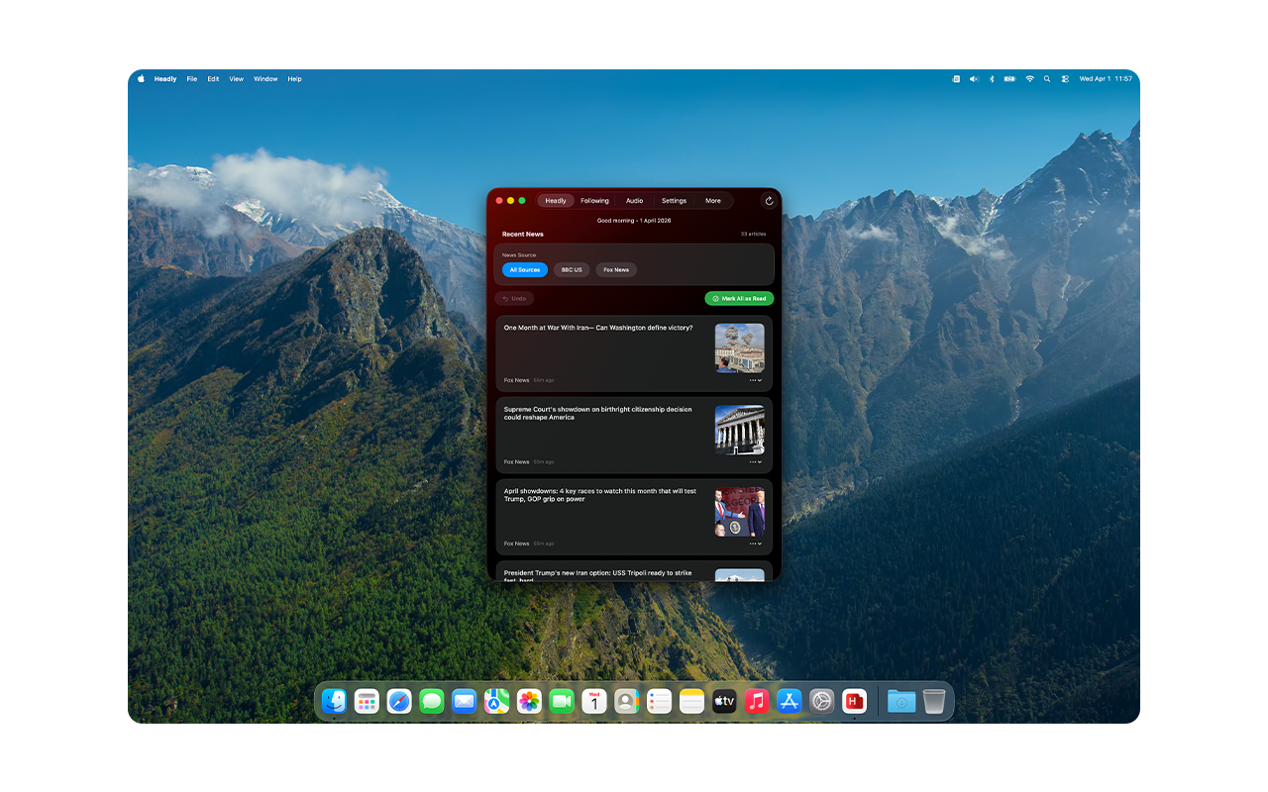Open Reminders in the dock

click(660, 702)
